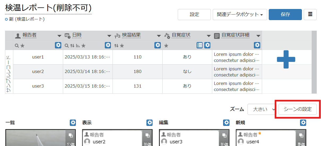Viewport: 321px width, 146px height.
Task: Click the user2 table cell
Action: [x=38, y=71]
